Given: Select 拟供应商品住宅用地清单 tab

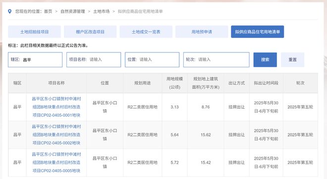Looking at the screenshot, I should click(x=257, y=32).
